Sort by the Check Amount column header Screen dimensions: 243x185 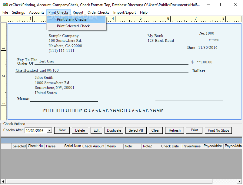tap(93, 146)
